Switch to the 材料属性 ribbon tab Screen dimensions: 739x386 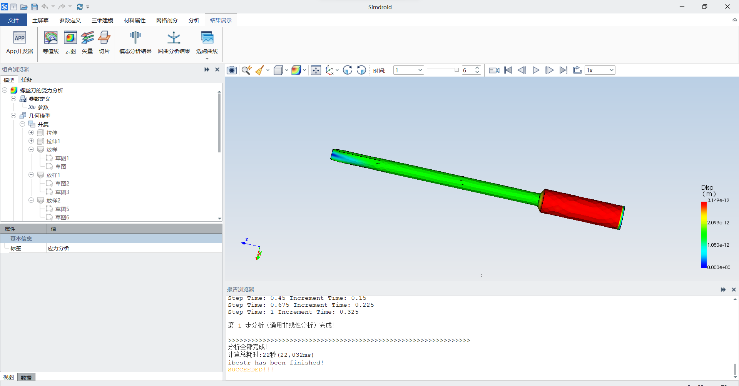click(135, 20)
